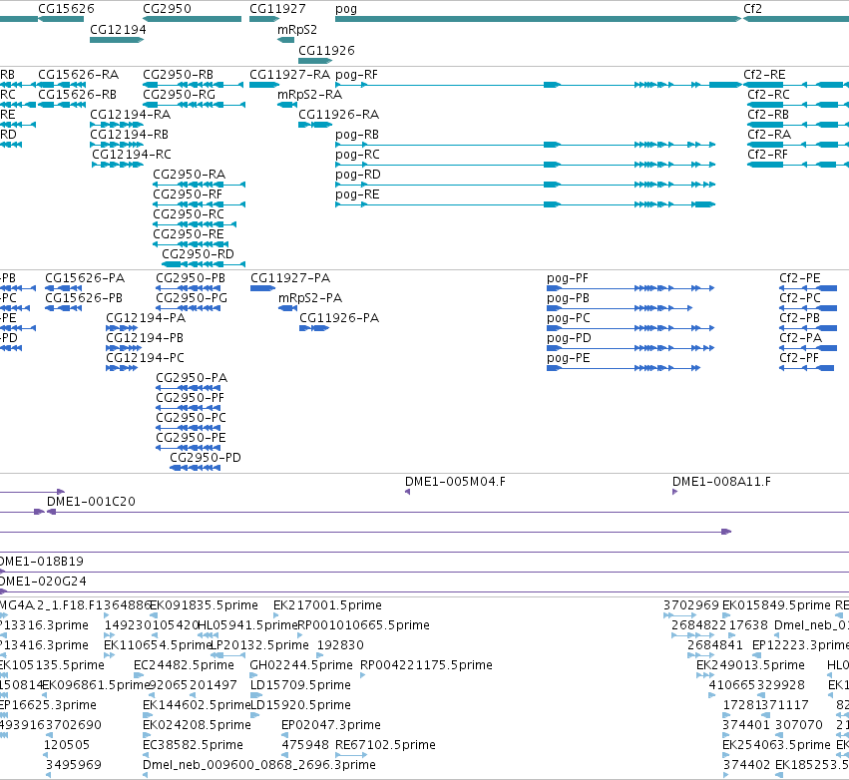The image size is (849, 780).
Task: Select the DME1-020G24 BAC label
Action: tap(43, 581)
